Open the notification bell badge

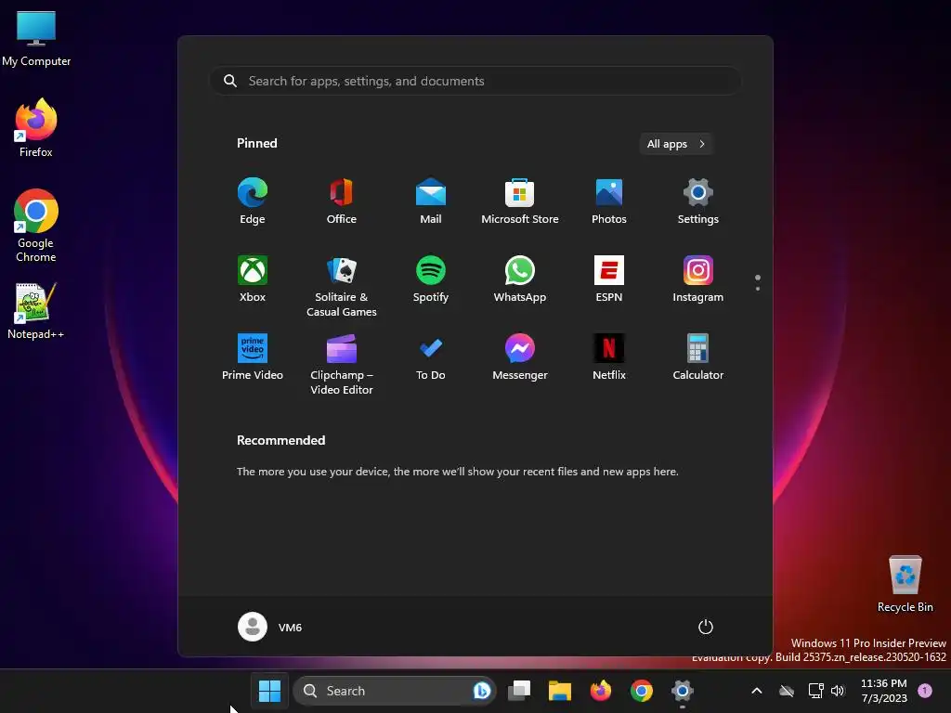click(925, 691)
